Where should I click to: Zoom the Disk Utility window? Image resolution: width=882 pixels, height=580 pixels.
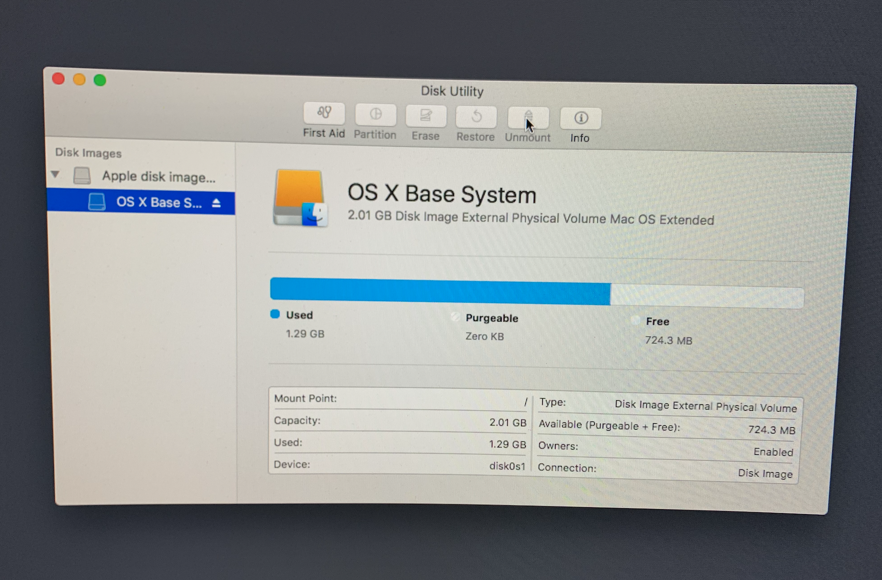tap(100, 80)
